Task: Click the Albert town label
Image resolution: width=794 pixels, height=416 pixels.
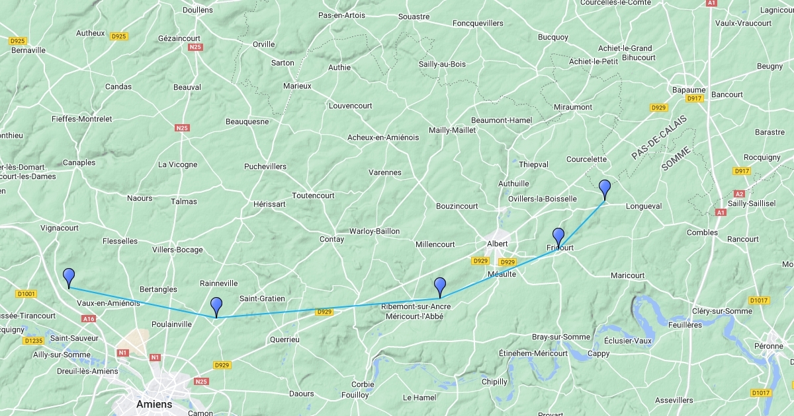Action: (498, 244)
